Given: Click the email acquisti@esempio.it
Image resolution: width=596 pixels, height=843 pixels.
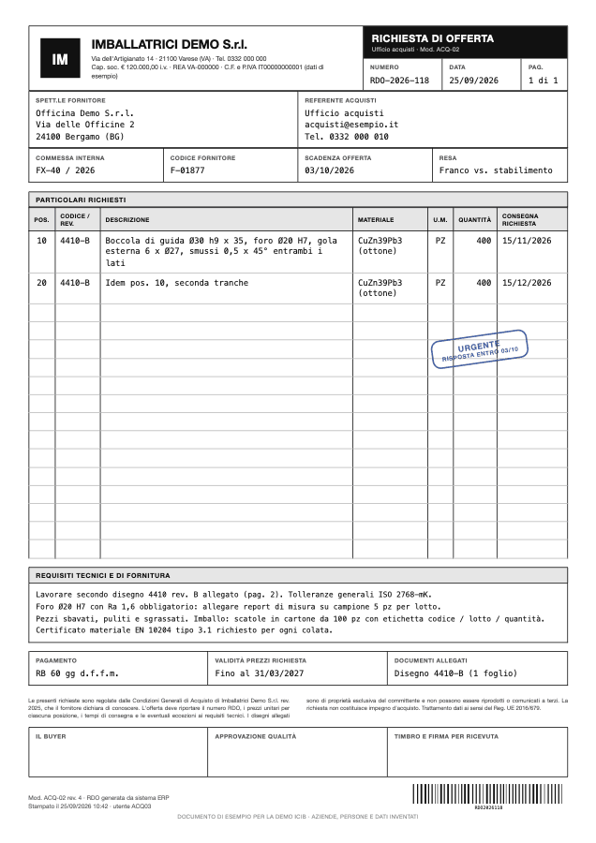Looking at the screenshot, I should tap(351, 125).
